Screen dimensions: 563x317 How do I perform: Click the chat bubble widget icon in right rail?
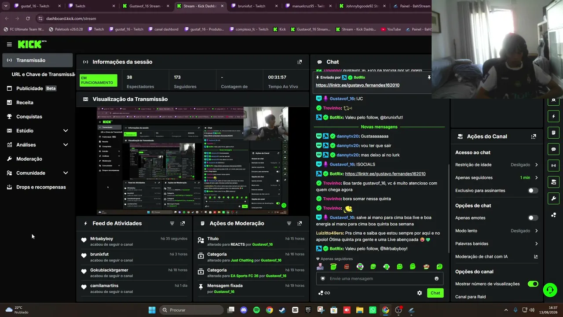coord(554,149)
